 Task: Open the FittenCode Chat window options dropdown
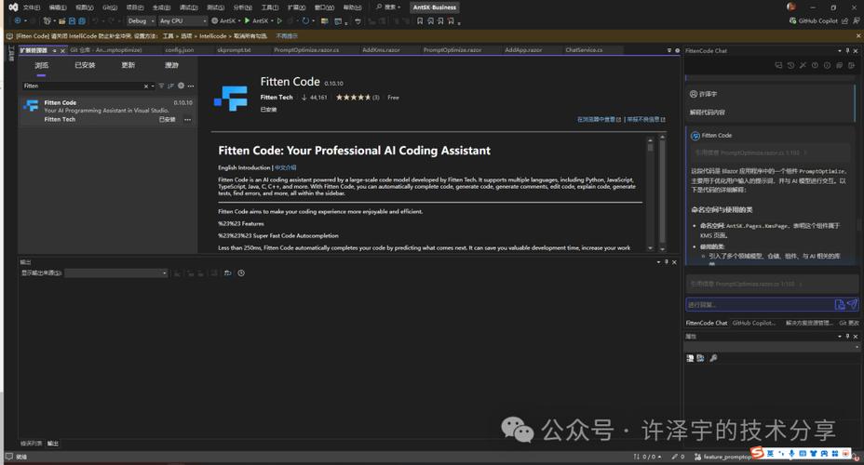click(x=840, y=50)
